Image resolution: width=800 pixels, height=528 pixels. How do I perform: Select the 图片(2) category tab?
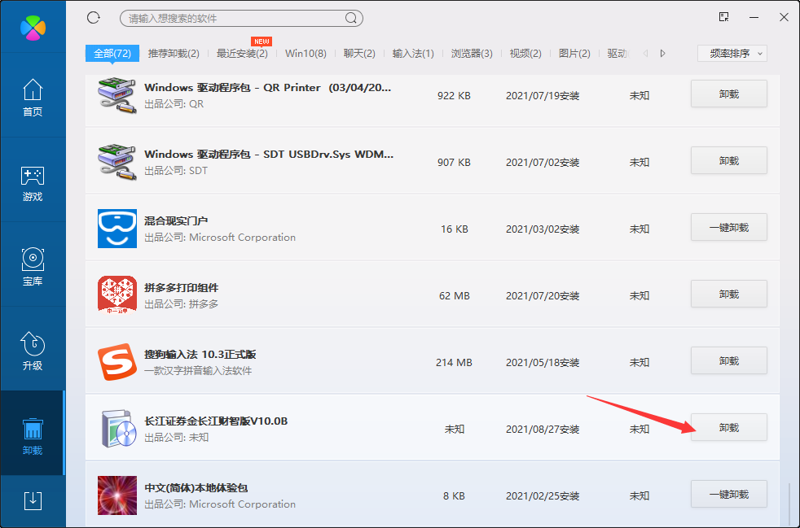coord(574,54)
